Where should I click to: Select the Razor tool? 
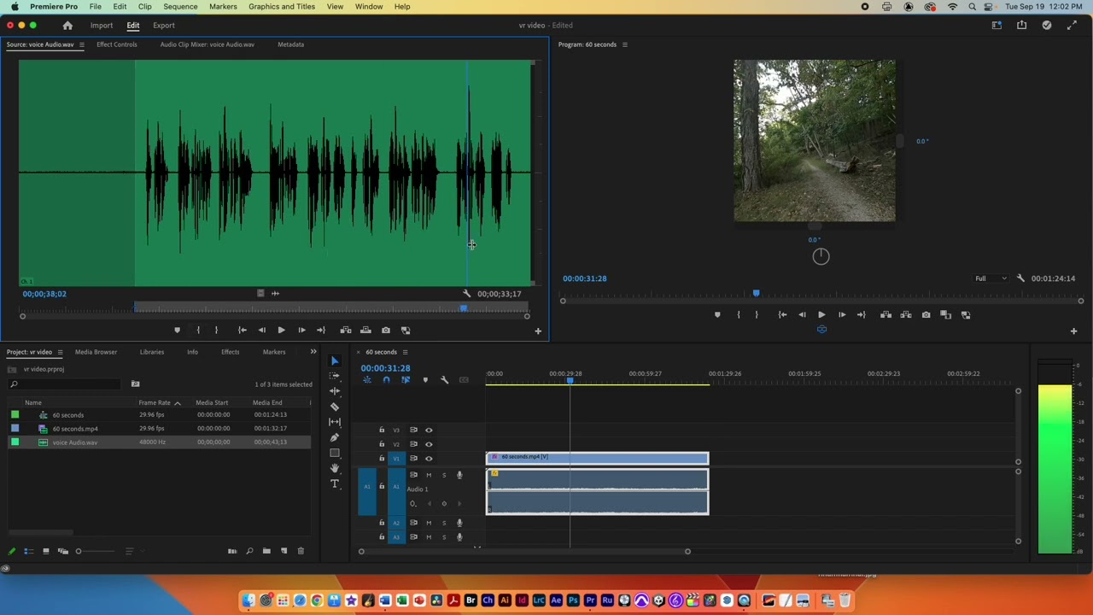click(x=335, y=407)
